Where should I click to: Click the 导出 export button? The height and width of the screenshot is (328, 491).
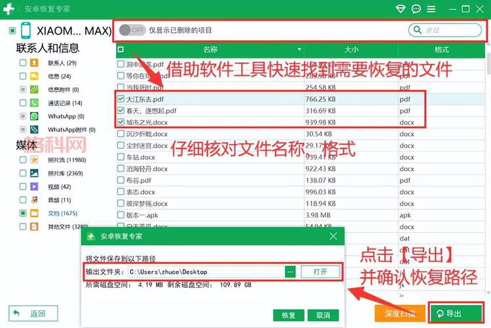[x=456, y=314]
